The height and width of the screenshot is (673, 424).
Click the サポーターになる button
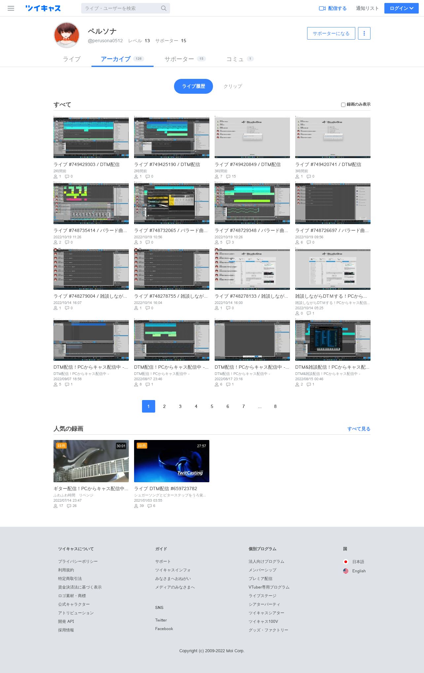click(x=331, y=33)
